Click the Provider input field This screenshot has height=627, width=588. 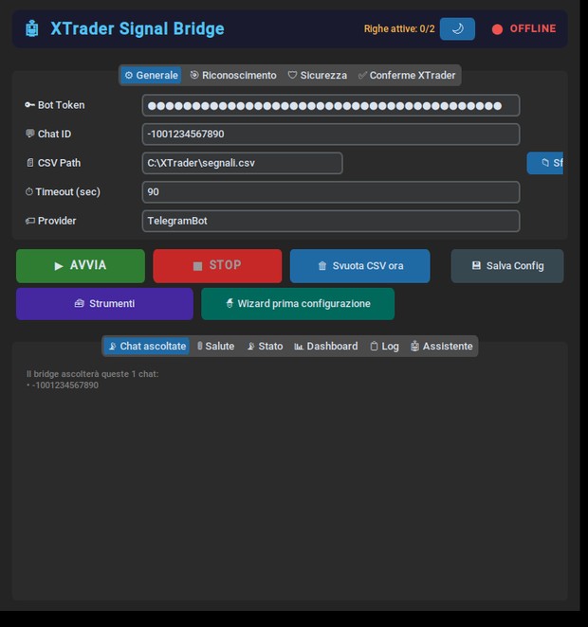pyautogui.click(x=331, y=221)
